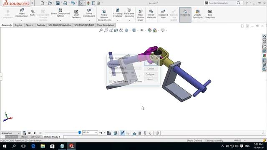Open Microsoft Edge in the taskbar
This screenshot has height=150, width=267.
[x=33, y=146]
